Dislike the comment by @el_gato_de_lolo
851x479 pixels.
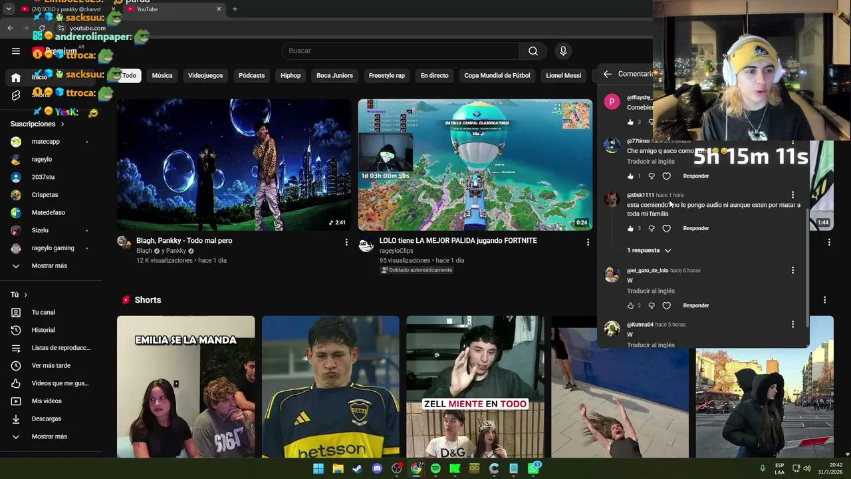coord(652,306)
